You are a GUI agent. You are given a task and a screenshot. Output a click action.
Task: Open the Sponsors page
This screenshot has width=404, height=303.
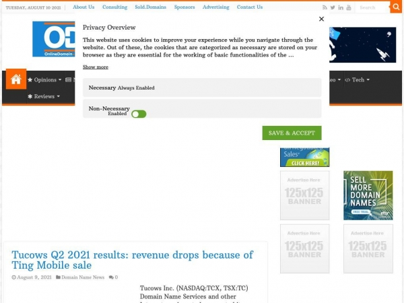click(x=184, y=7)
